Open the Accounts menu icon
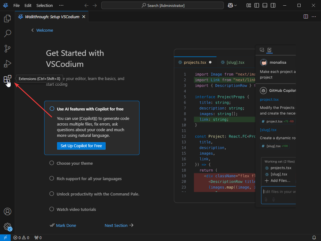 (x=8, y=212)
